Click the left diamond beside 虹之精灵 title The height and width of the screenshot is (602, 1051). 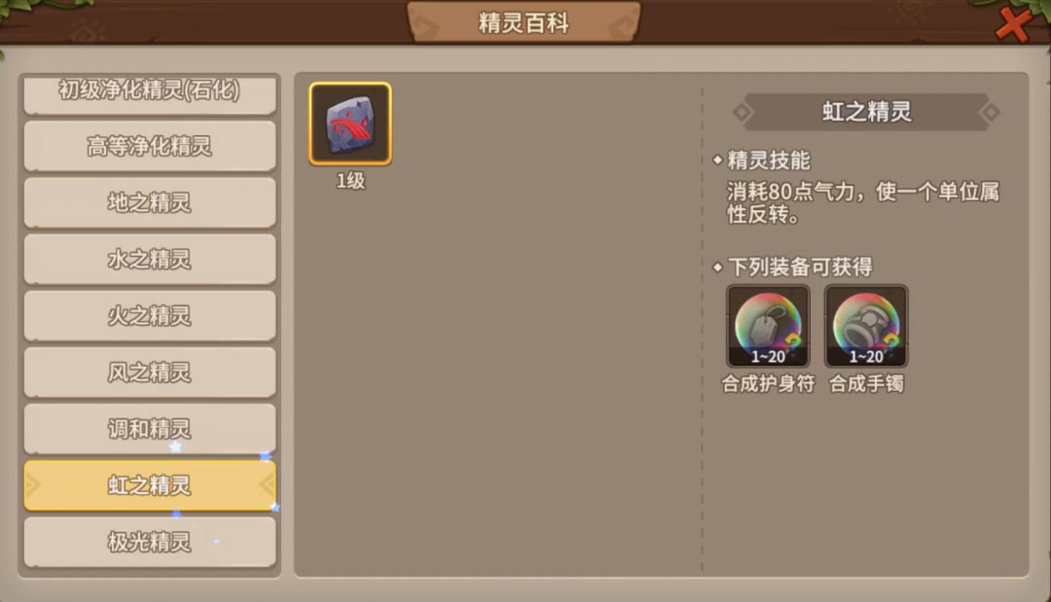pos(742,112)
